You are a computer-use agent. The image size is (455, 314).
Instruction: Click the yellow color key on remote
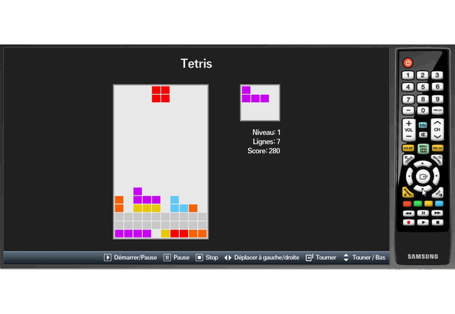(x=428, y=204)
